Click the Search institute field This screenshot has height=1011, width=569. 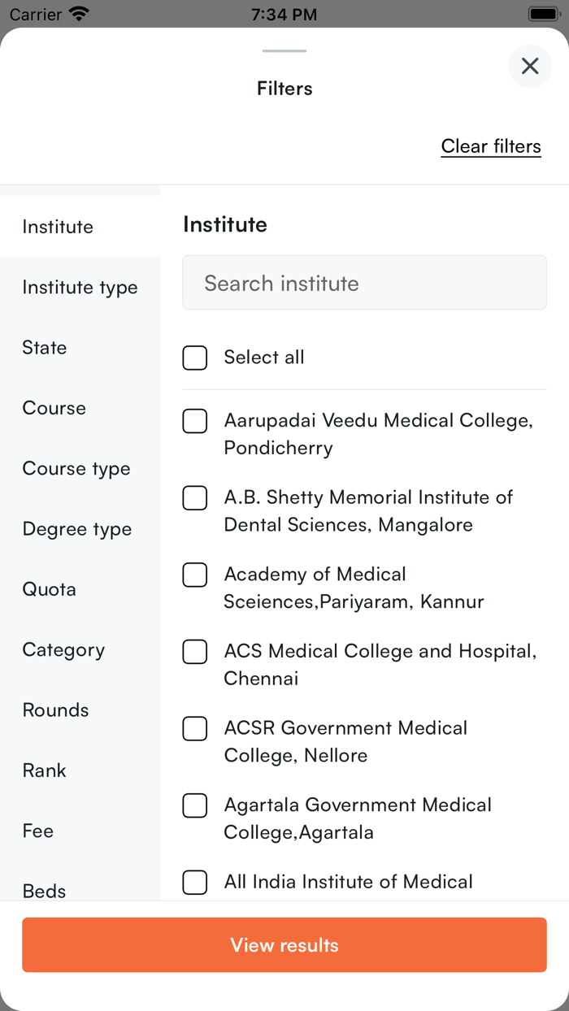coord(364,283)
